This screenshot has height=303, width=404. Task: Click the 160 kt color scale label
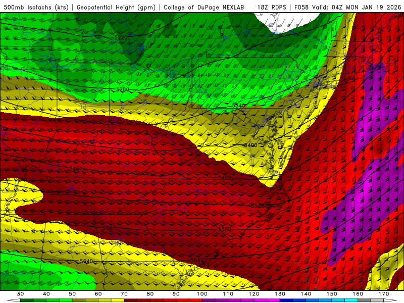click(358, 294)
